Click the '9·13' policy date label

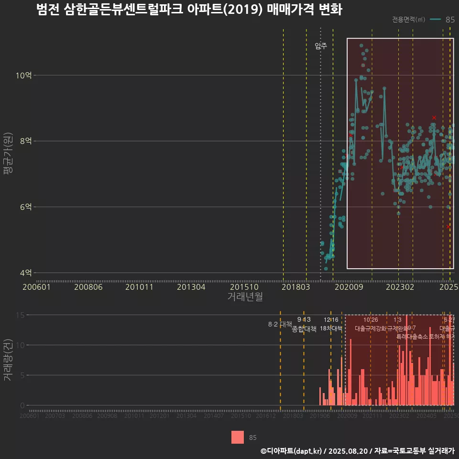point(304,320)
